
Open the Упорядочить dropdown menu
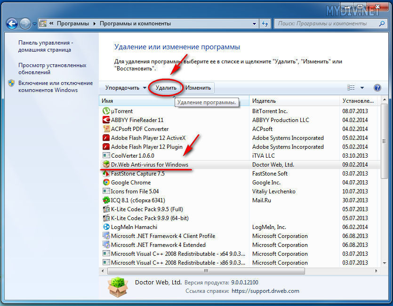pos(126,88)
